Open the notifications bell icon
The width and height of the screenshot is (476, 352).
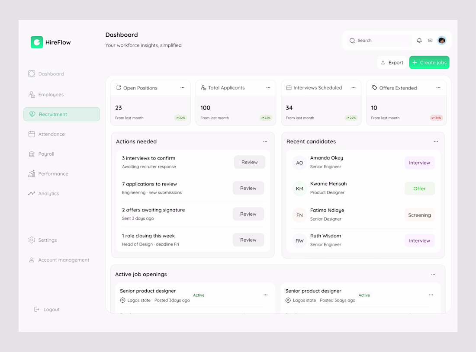419,40
